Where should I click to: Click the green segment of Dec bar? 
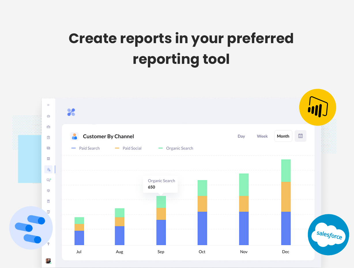click(x=286, y=171)
